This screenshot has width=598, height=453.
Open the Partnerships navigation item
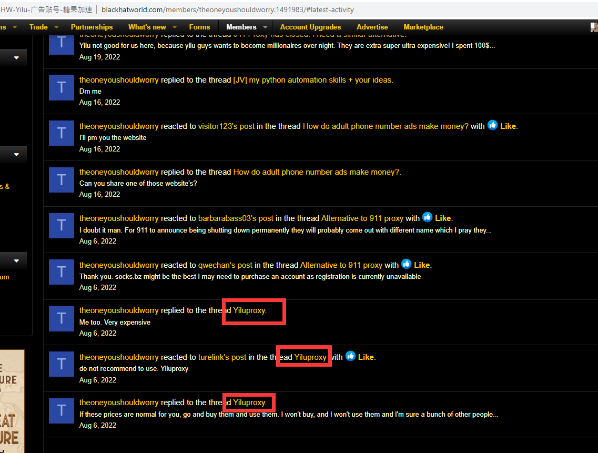pos(92,27)
